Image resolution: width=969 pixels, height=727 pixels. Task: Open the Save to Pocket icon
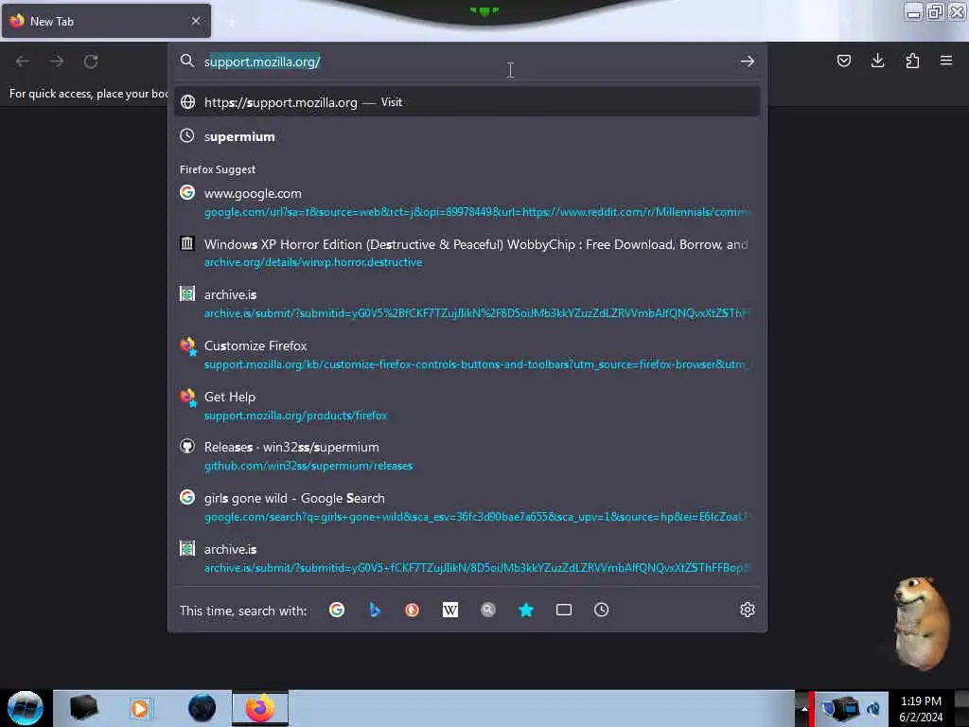click(843, 61)
